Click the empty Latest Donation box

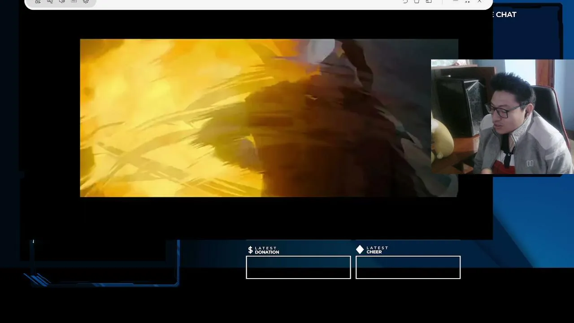coord(298,267)
